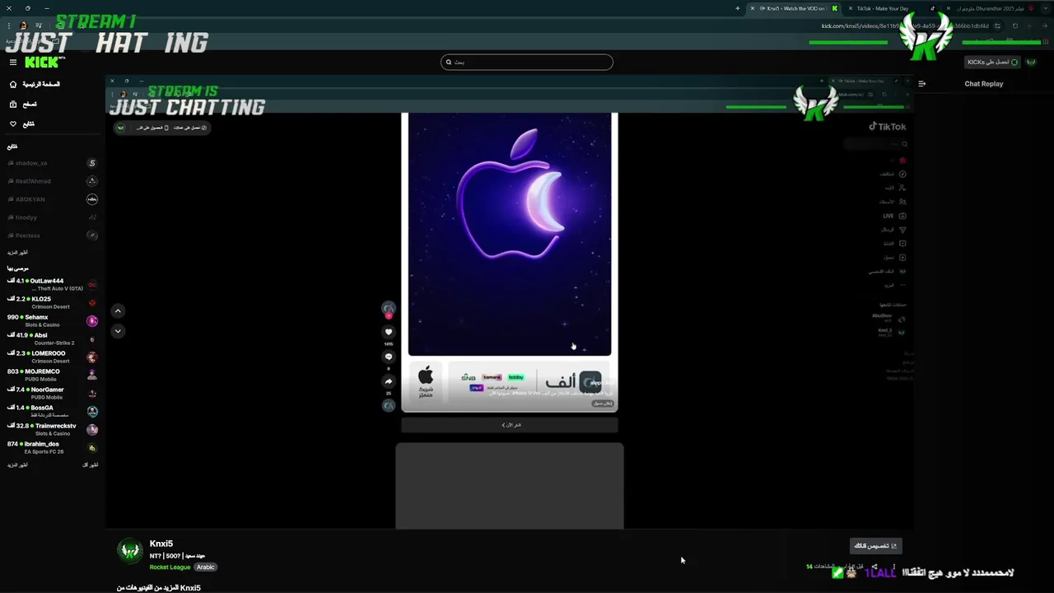This screenshot has height=593, width=1054.
Task: Click shadow_xe avatar icon
Action: (92, 163)
